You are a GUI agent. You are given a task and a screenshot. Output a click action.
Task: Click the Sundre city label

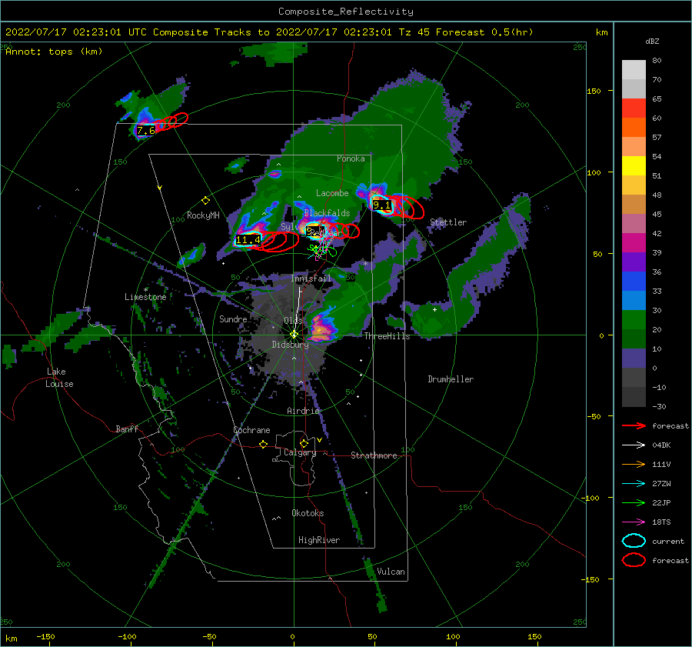pyautogui.click(x=233, y=318)
